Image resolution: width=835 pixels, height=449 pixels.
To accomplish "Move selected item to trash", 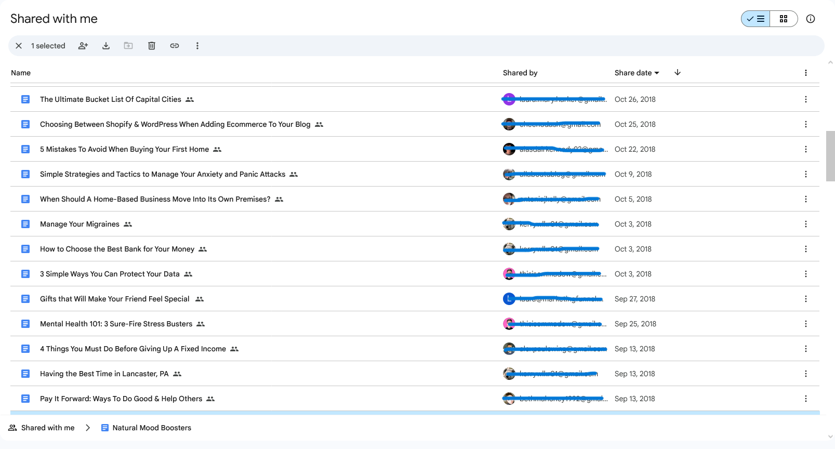I will (152, 46).
